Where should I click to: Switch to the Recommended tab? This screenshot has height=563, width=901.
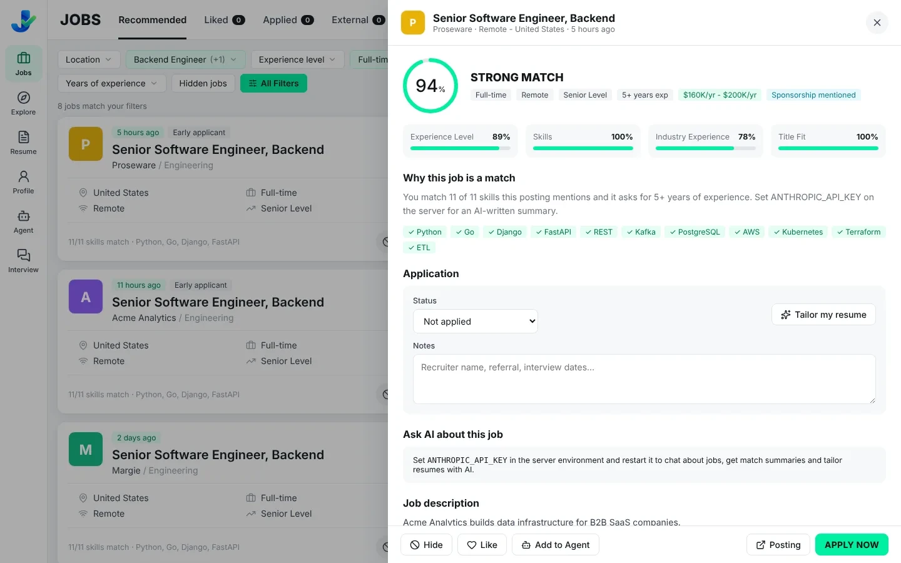153,20
